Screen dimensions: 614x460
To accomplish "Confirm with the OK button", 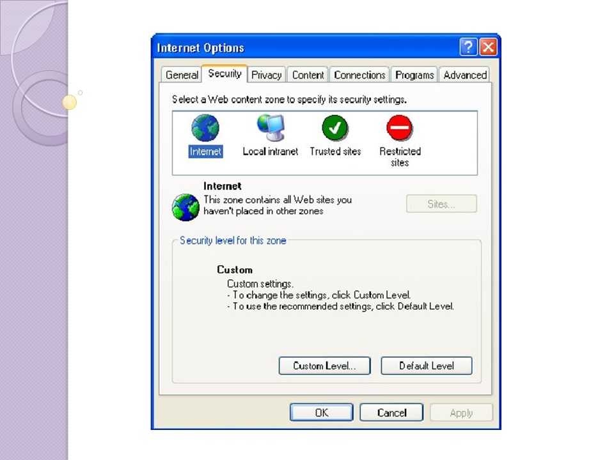I will [322, 413].
